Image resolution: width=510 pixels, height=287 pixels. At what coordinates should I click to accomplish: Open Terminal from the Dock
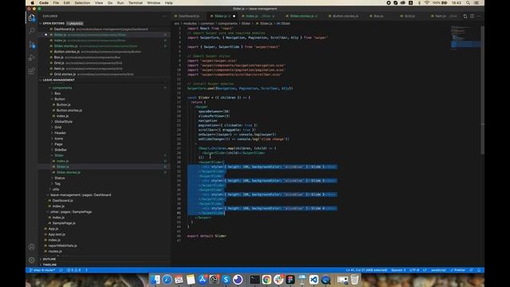point(255,280)
